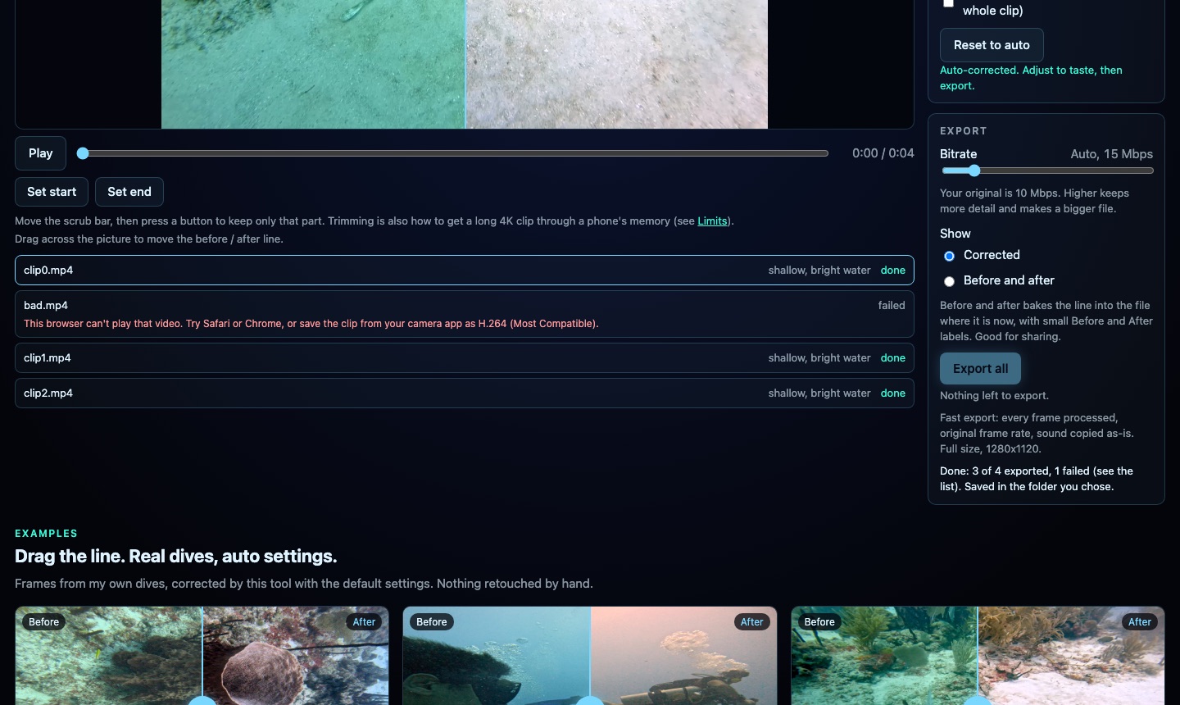Click Reset to auto button

pyautogui.click(x=992, y=45)
